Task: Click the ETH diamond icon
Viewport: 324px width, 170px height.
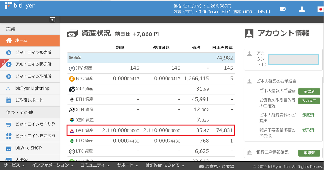Action: tap(72, 100)
